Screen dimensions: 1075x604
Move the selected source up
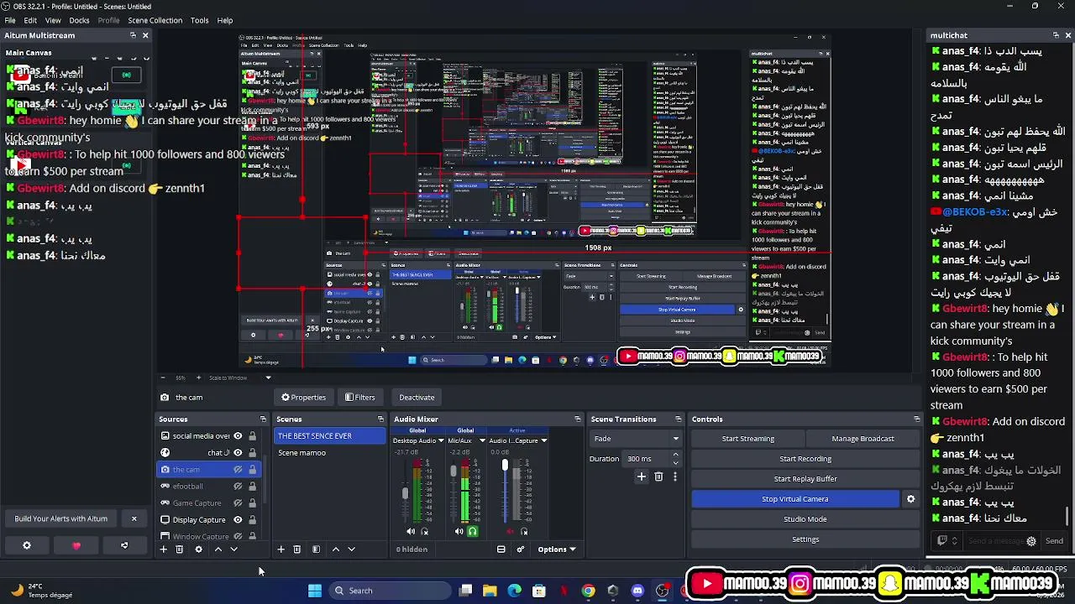[218, 549]
